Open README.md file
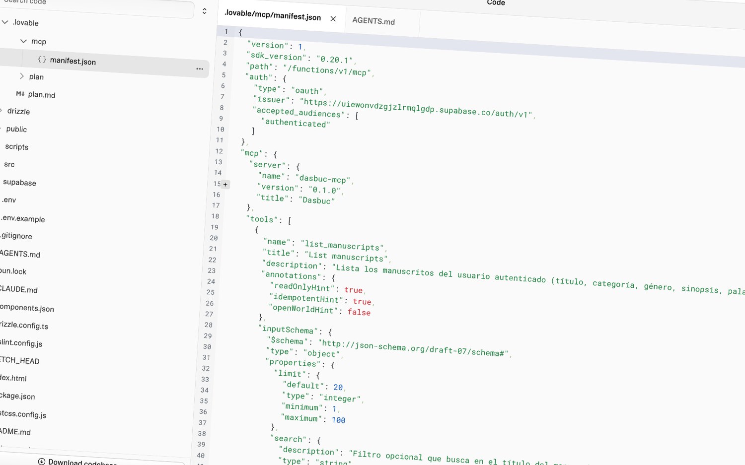The height and width of the screenshot is (465, 745). [15, 431]
